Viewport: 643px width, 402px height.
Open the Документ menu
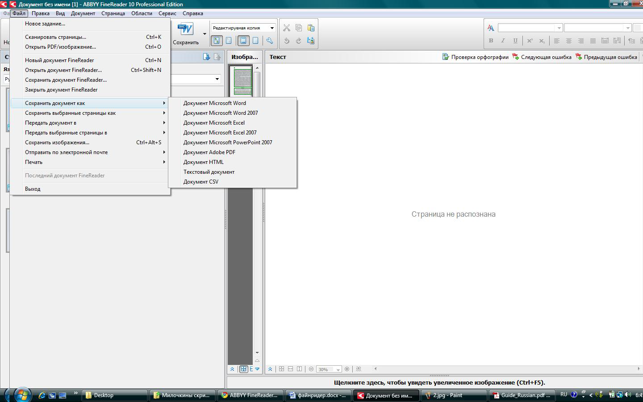pos(83,13)
